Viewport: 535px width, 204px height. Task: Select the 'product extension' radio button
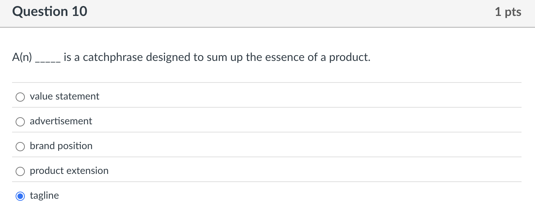coord(20,171)
